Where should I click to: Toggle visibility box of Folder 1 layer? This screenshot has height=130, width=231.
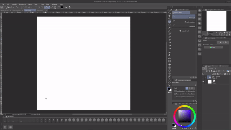[x=203, y=77]
